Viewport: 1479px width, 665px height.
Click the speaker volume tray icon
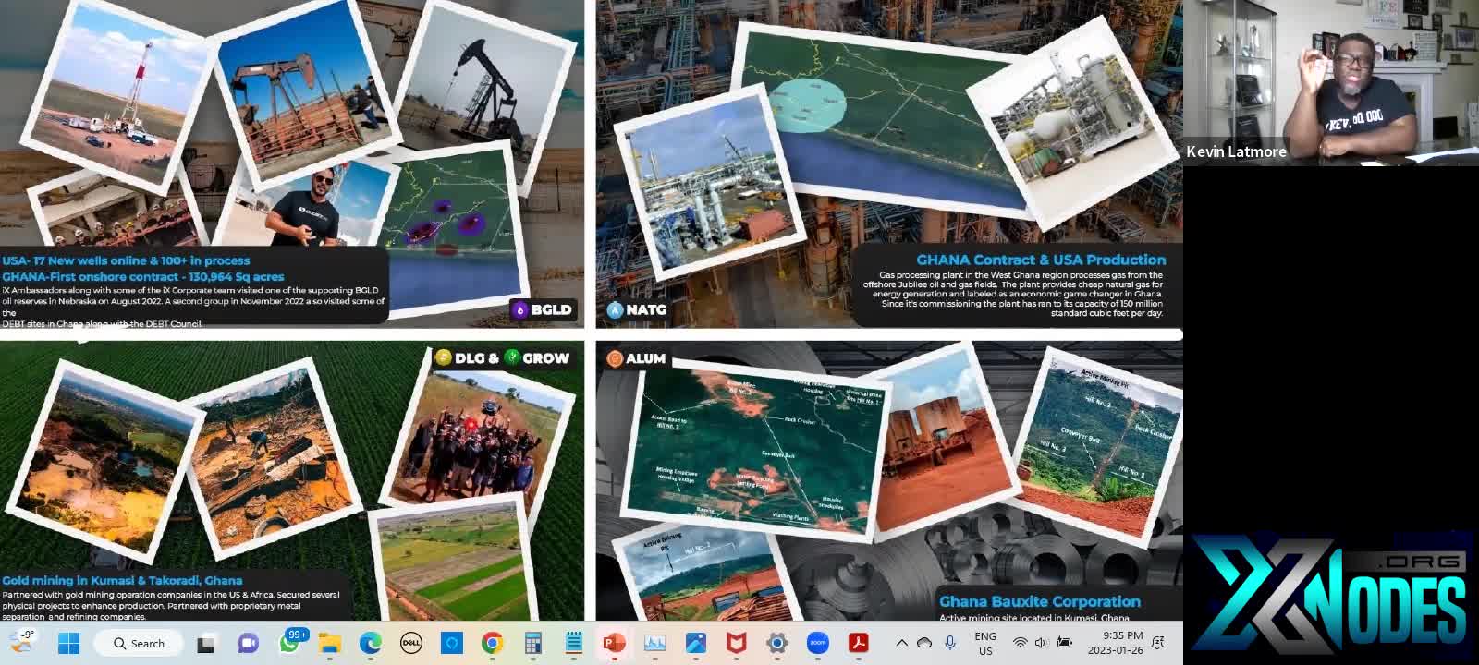pos(1042,643)
